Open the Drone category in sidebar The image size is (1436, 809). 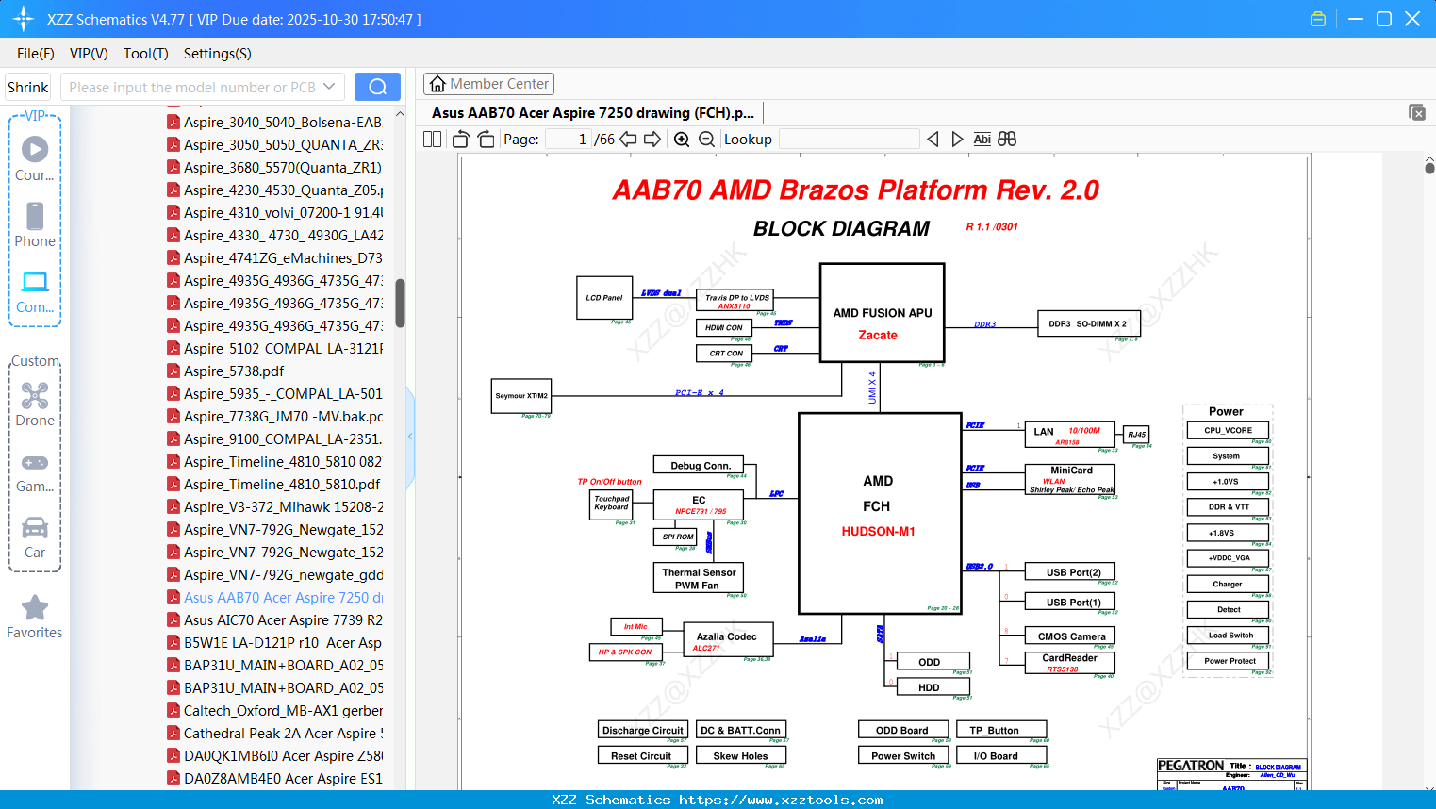tap(35, 404)
